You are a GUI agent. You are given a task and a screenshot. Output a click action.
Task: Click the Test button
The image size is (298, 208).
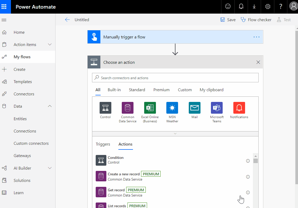(x=284, y=20)
